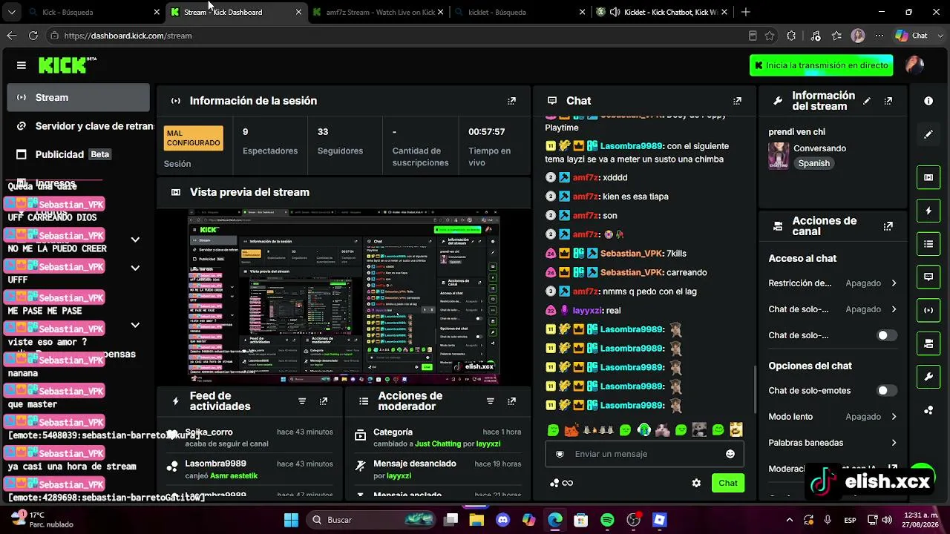The height and width of the screenshot is (534, 950).
Task: Toggle the chat bubble widget in right sidebar
Action: 928,277
